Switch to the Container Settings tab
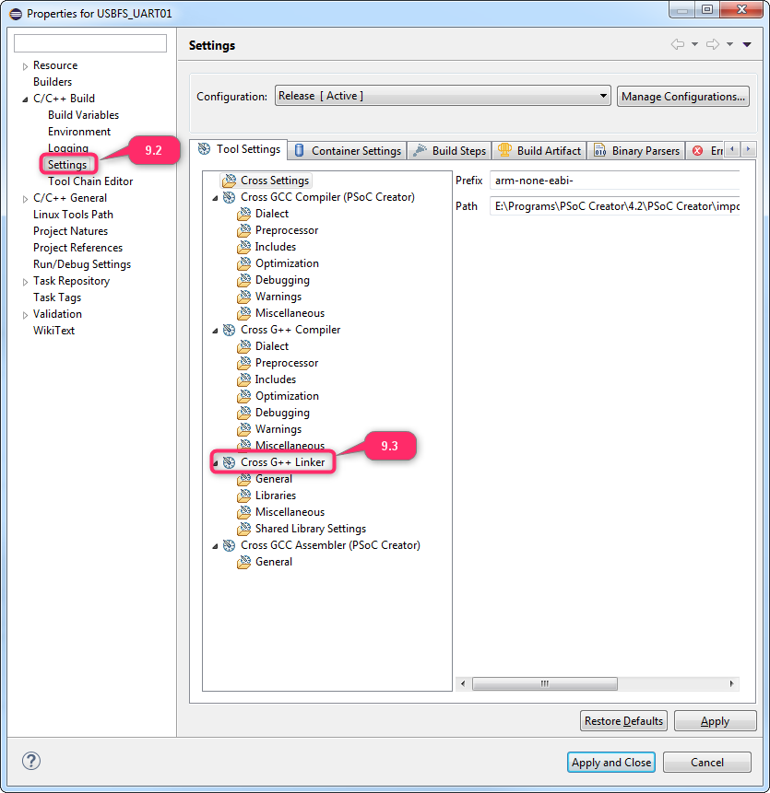 point(348,151)
